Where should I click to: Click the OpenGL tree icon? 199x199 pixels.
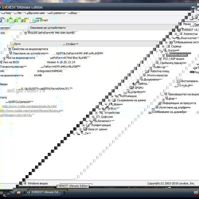point(135,84)
